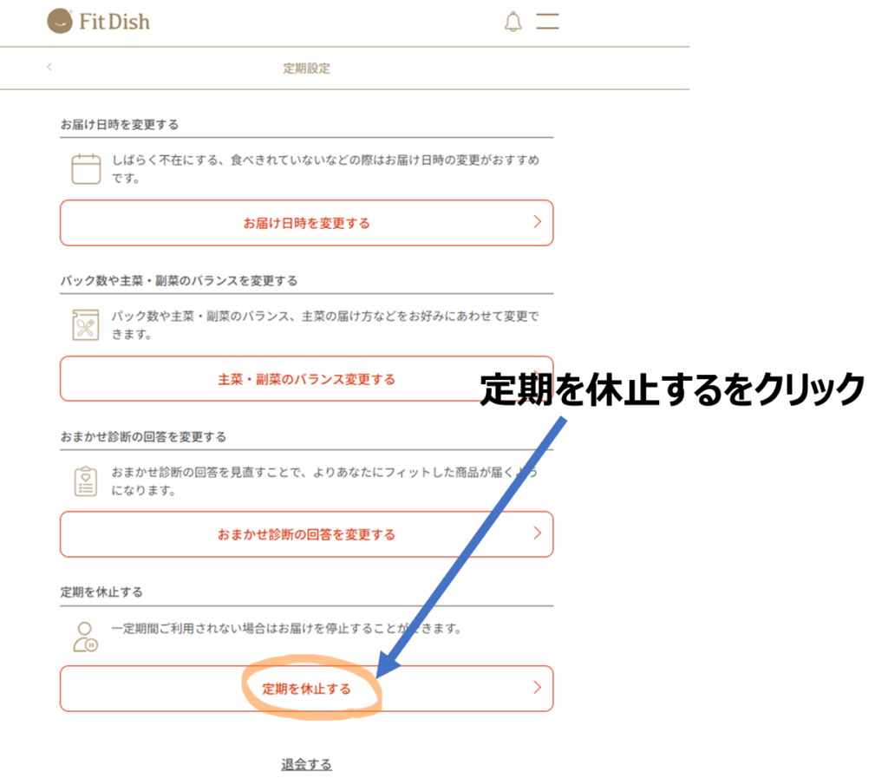The height and width of the screenshot is (778, 888).
Task: Click the cutlery meal-pack icon
Action: pos(86,325)
